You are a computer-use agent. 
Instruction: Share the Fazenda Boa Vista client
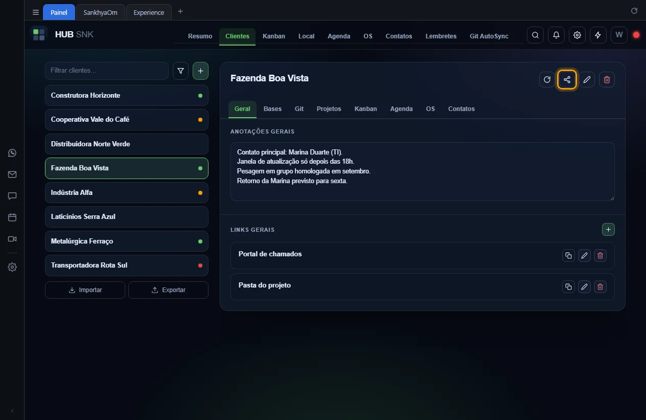(567, 79)
